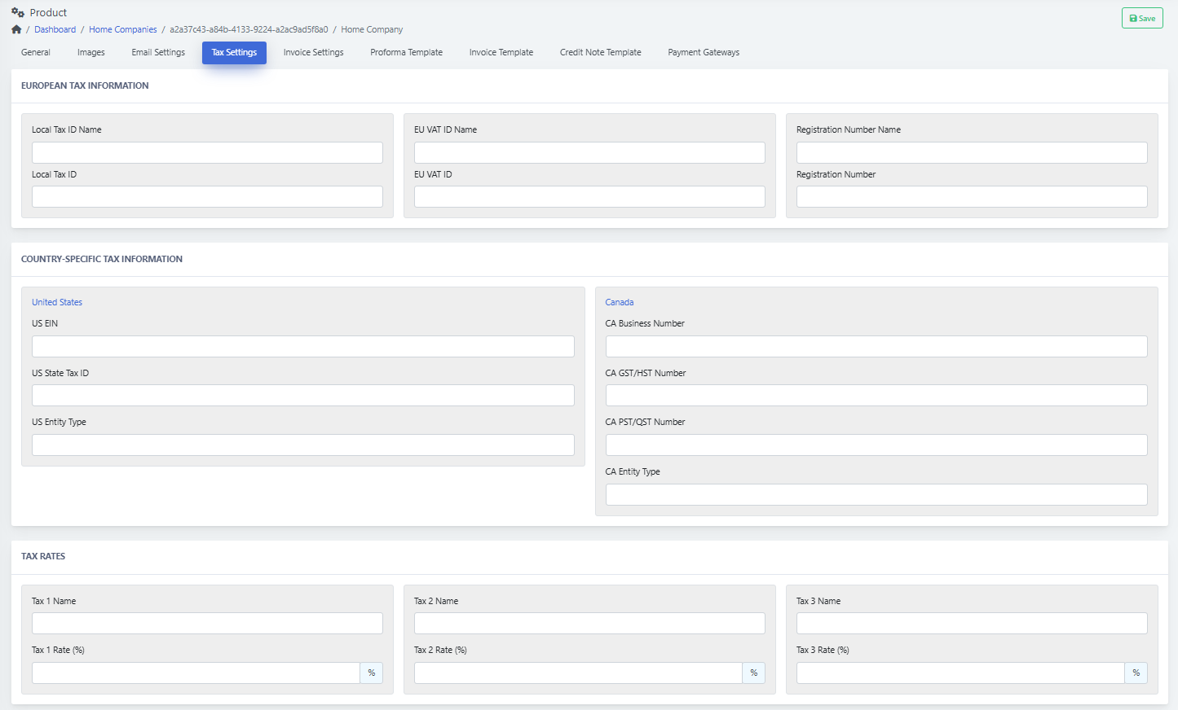This screenshot has height=710, width=1178.
Task: Focus the US EIN field
Action: pos(303,346)
